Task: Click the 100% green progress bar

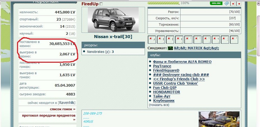Action: (x=163, y=3)
